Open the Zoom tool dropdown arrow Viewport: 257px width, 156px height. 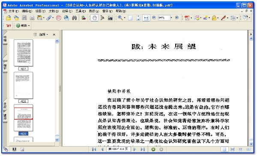click(124, 18)
